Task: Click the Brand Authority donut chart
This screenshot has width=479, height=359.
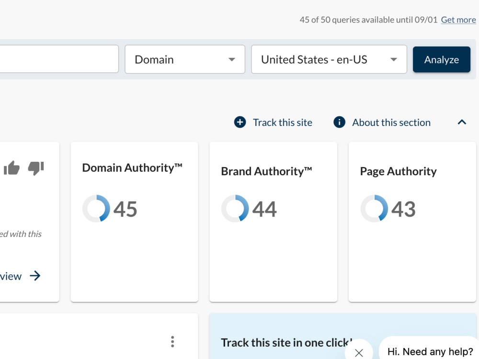Action: [235, 209]
